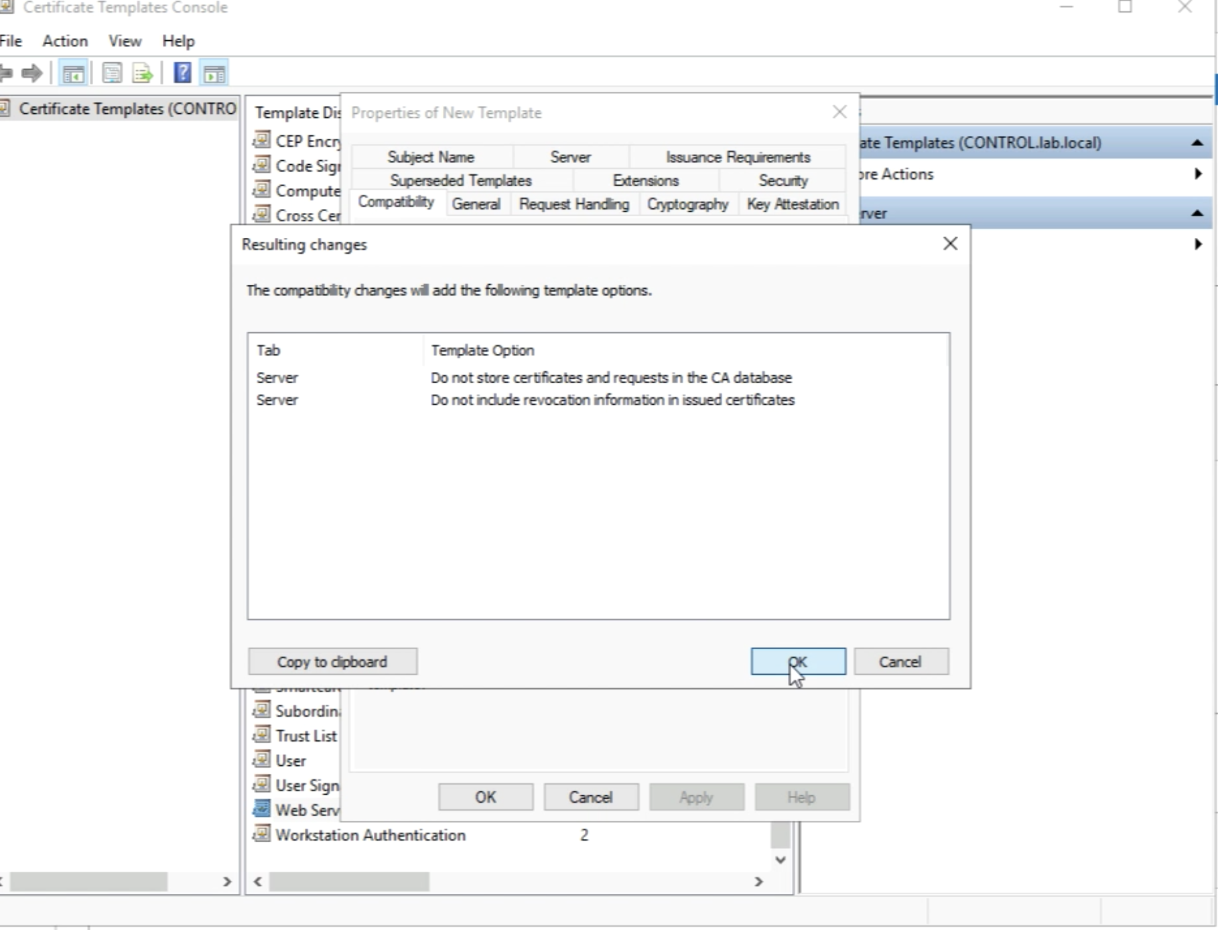
Task: Click the Properties toolbar icon
Action: coord(112,73)
